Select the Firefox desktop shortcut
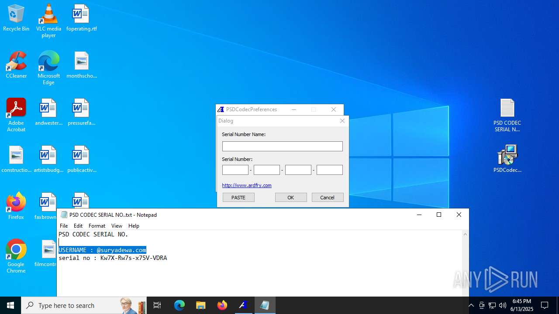559x314 pixels. [16, 206]
